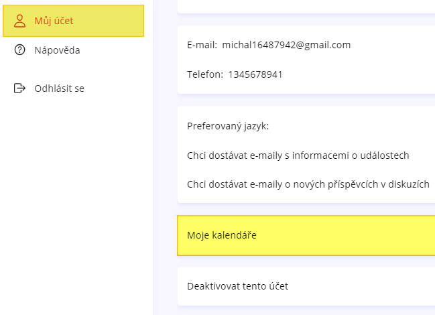The width and height of the screenshot is (435, 315).
Task: Toggle e-mails with event information option
Action: point(298,155)
